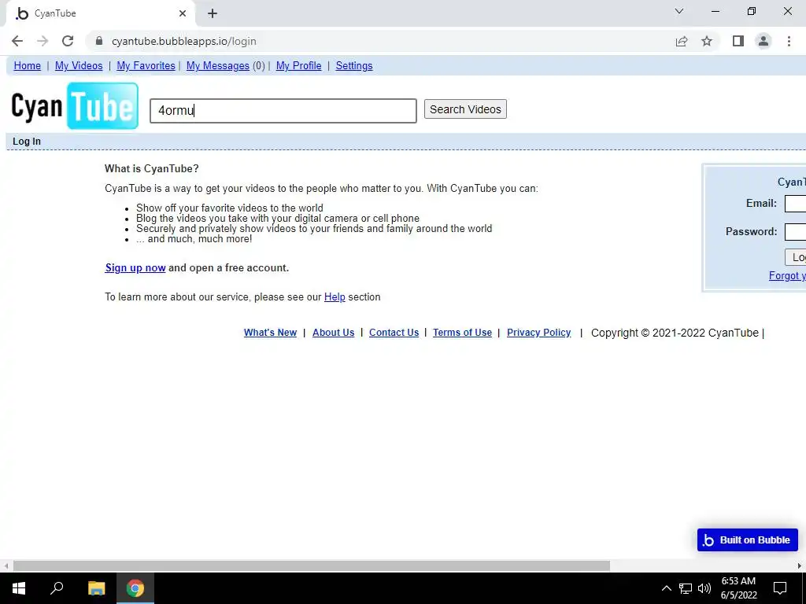Click the CyanTube logo

[75, 106]
